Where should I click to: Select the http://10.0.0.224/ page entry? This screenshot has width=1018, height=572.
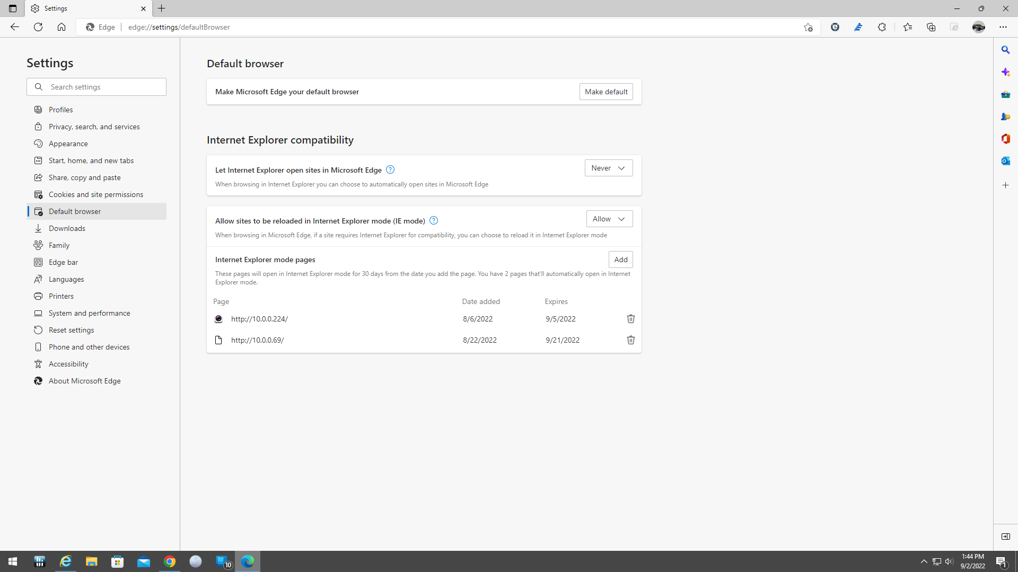pos(259,319)
